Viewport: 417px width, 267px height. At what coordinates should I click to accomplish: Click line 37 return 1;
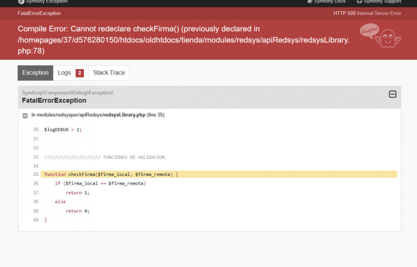78,193
